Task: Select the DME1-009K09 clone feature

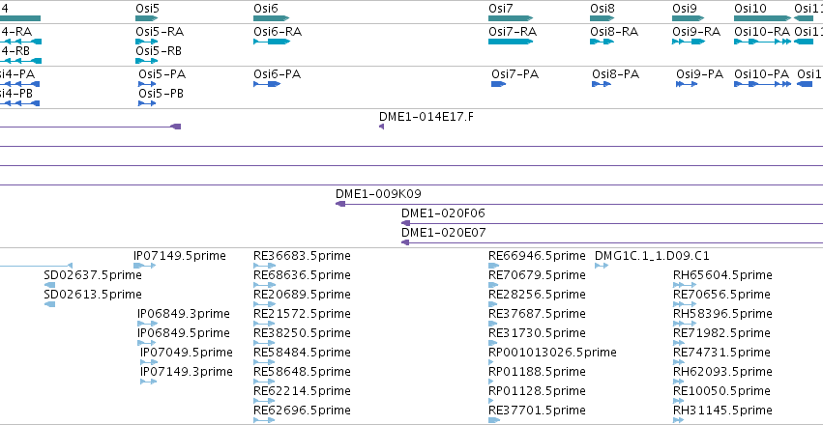Action: pos(579,204)
